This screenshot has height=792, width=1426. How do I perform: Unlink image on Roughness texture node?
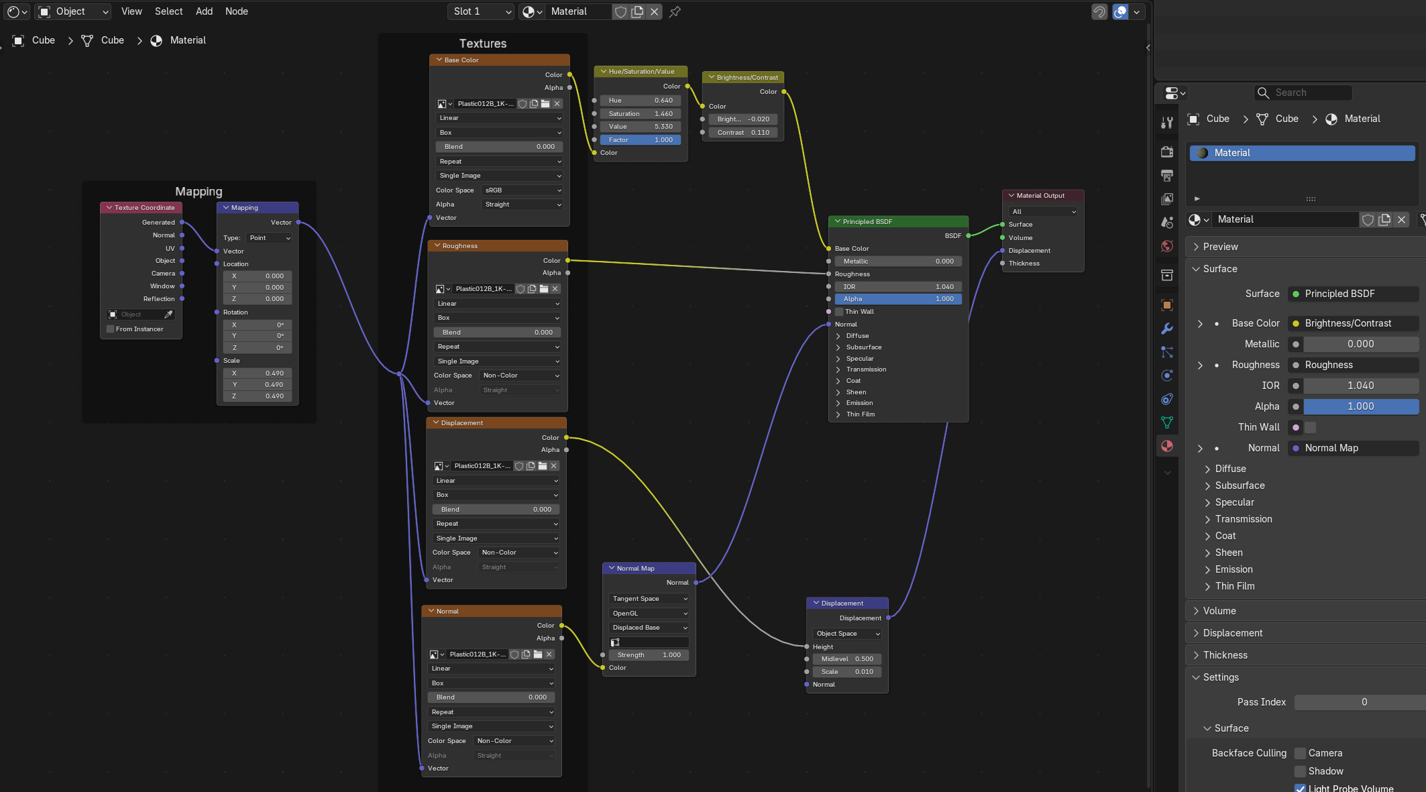coord(555,289)
